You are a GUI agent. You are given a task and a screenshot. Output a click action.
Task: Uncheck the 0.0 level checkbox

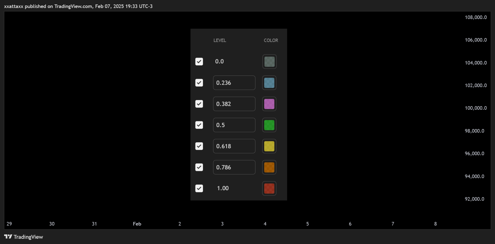tap(199, 61)
